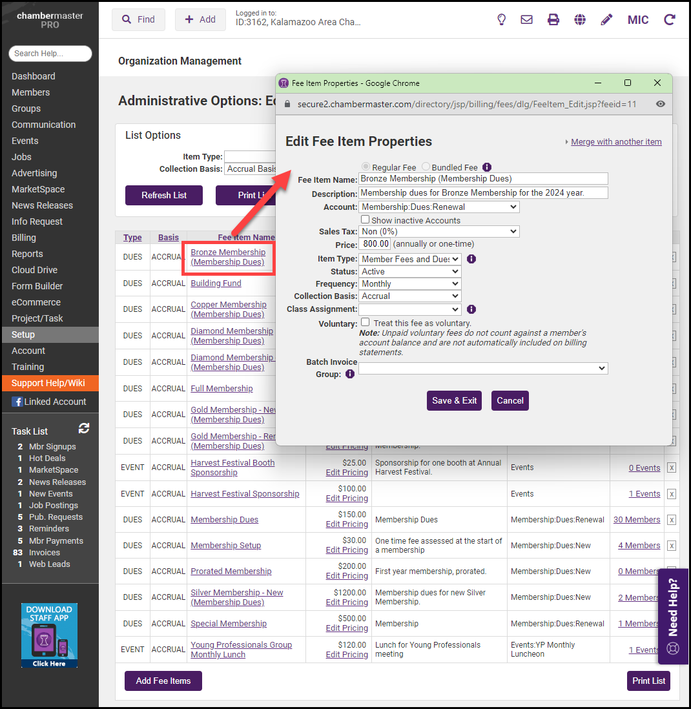
Task: Click info icon next to Item Type
Action: (x=471, y=259)
